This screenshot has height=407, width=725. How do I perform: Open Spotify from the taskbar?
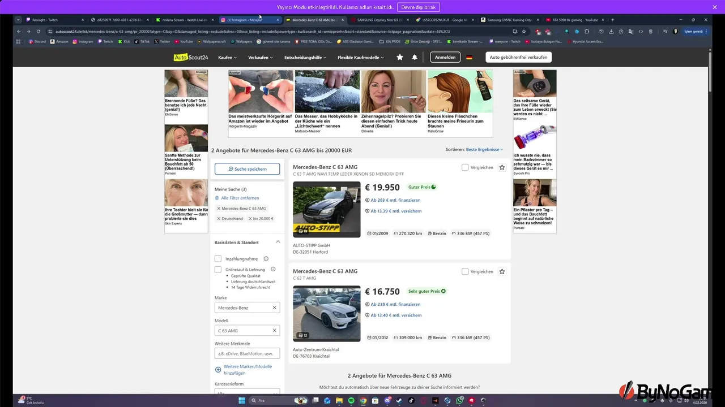tap(351, 400)
